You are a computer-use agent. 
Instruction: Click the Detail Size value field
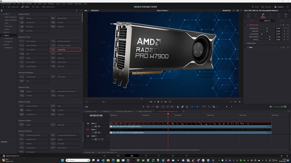coord(278,31)
